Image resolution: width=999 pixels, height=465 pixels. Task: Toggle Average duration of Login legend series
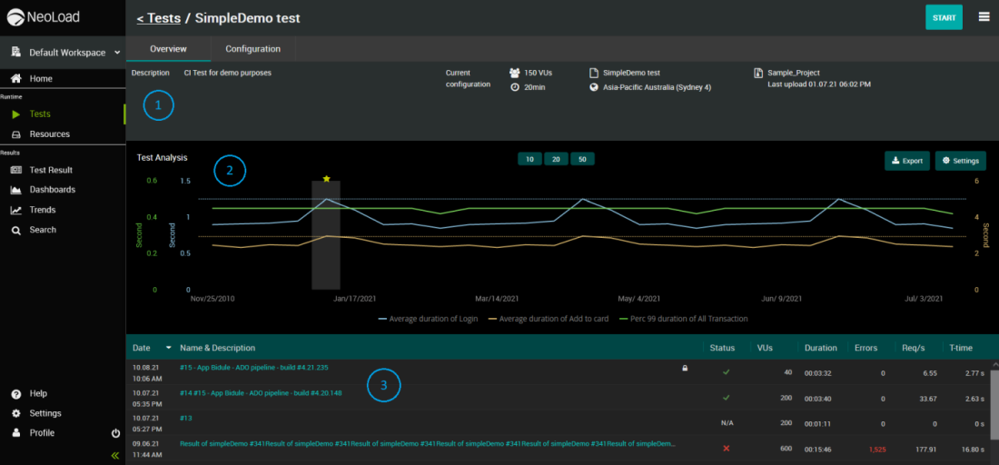click(427, 319)
